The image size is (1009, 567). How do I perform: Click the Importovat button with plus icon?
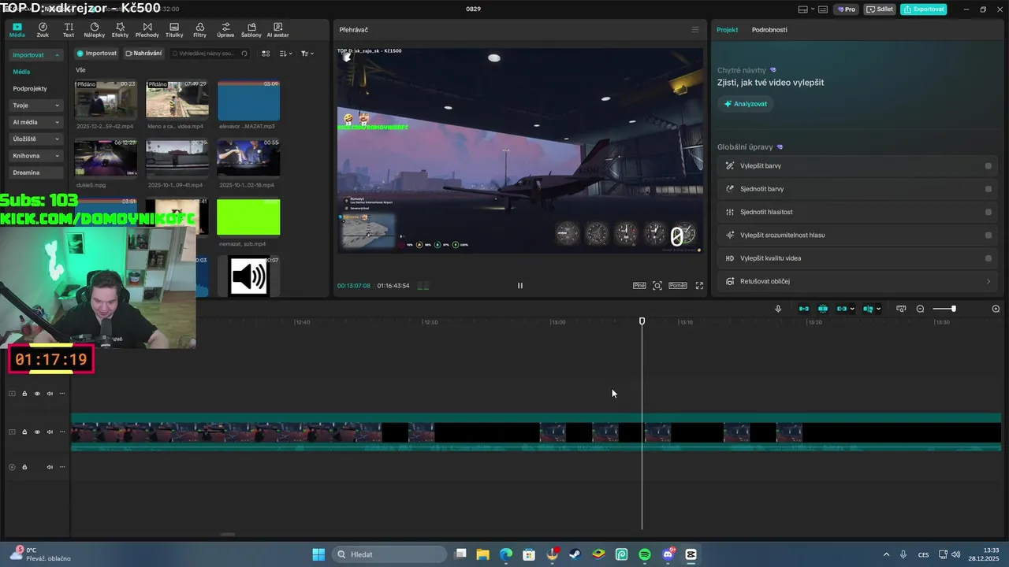click(96, 54)
